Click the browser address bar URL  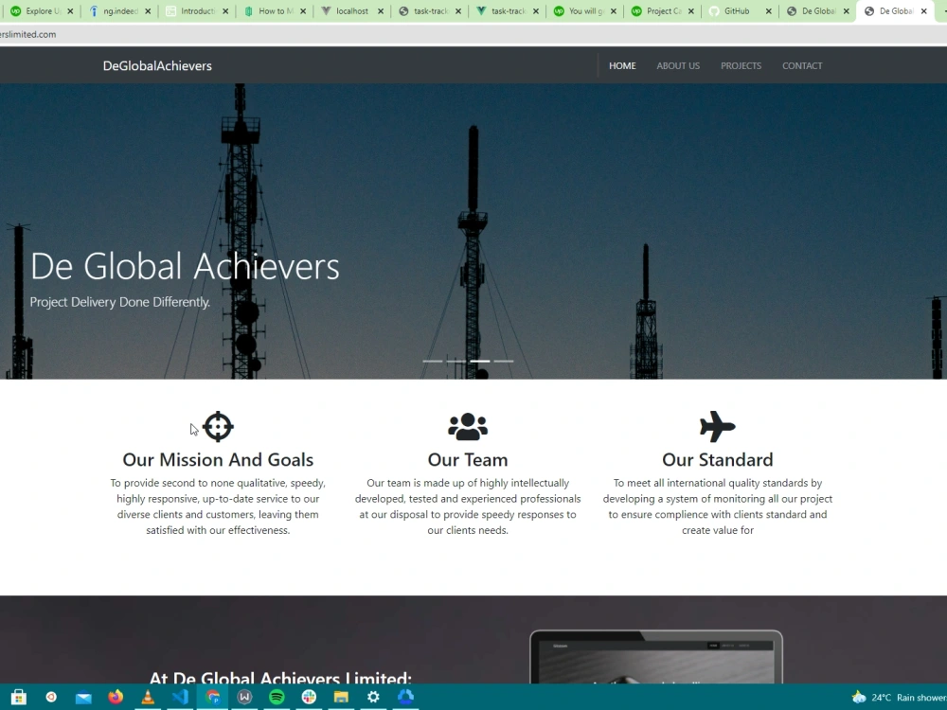(27, 34)
